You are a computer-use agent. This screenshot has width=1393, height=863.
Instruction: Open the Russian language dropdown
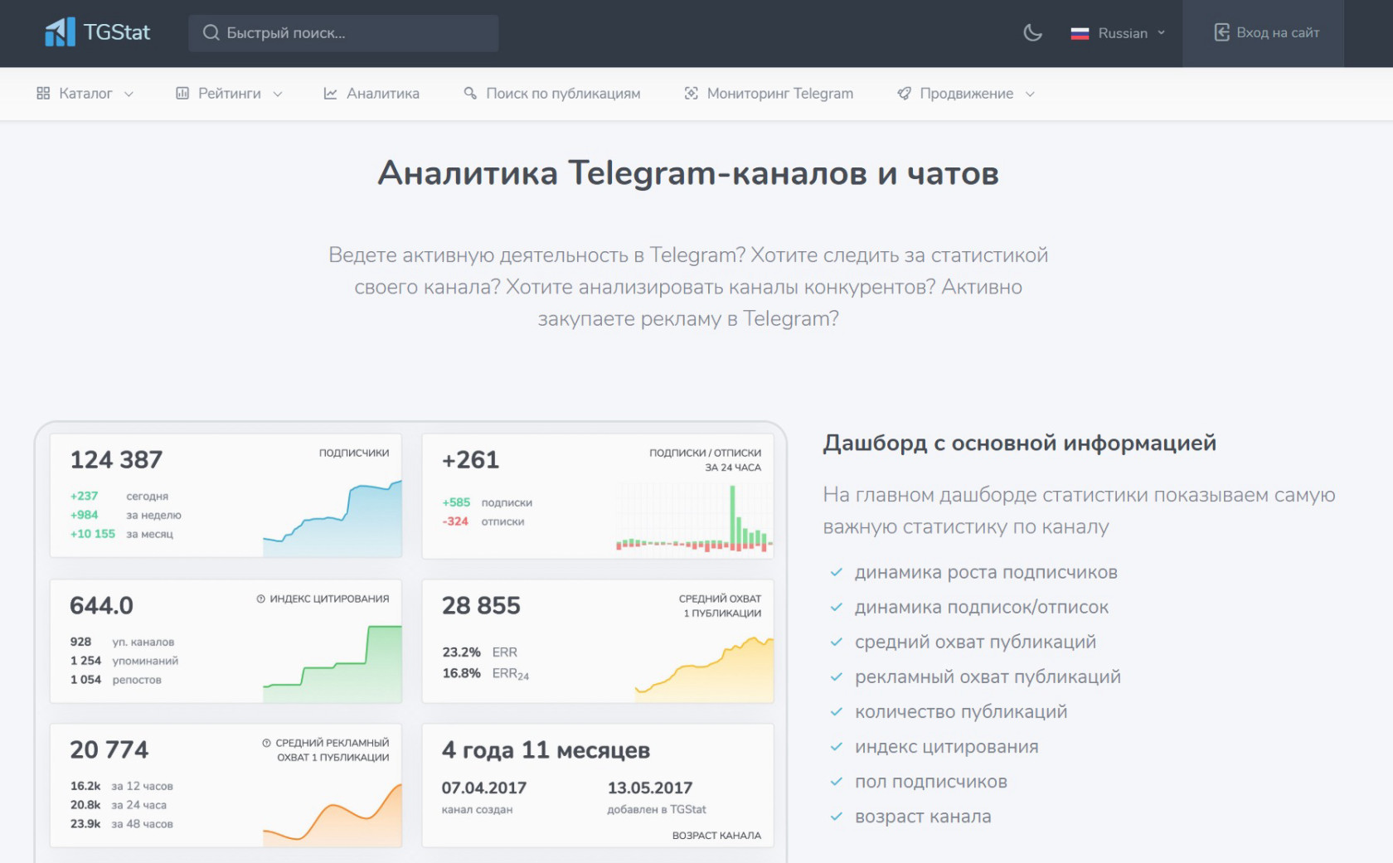click(x=1118, y=33)
